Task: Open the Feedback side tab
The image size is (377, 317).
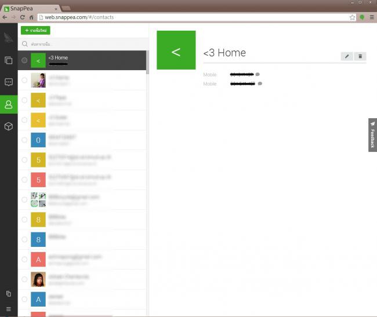Action: tap(372, 135)
